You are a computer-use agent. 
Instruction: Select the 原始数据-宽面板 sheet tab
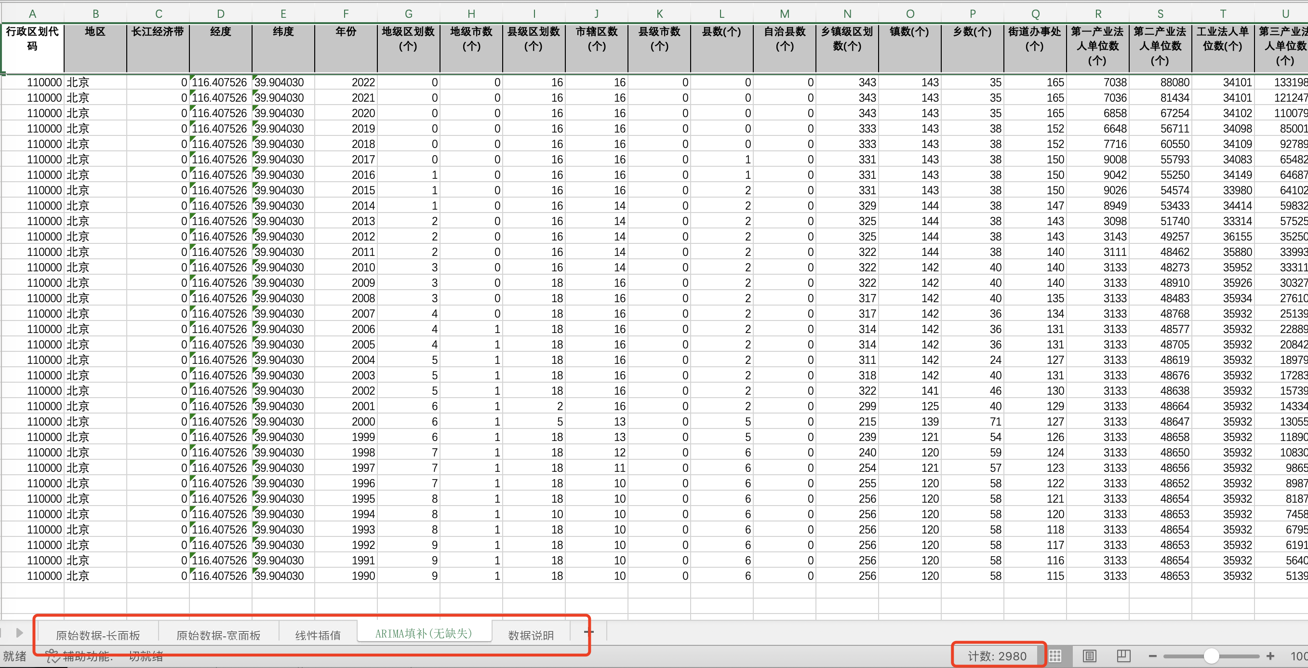click(x=218, y=635)
